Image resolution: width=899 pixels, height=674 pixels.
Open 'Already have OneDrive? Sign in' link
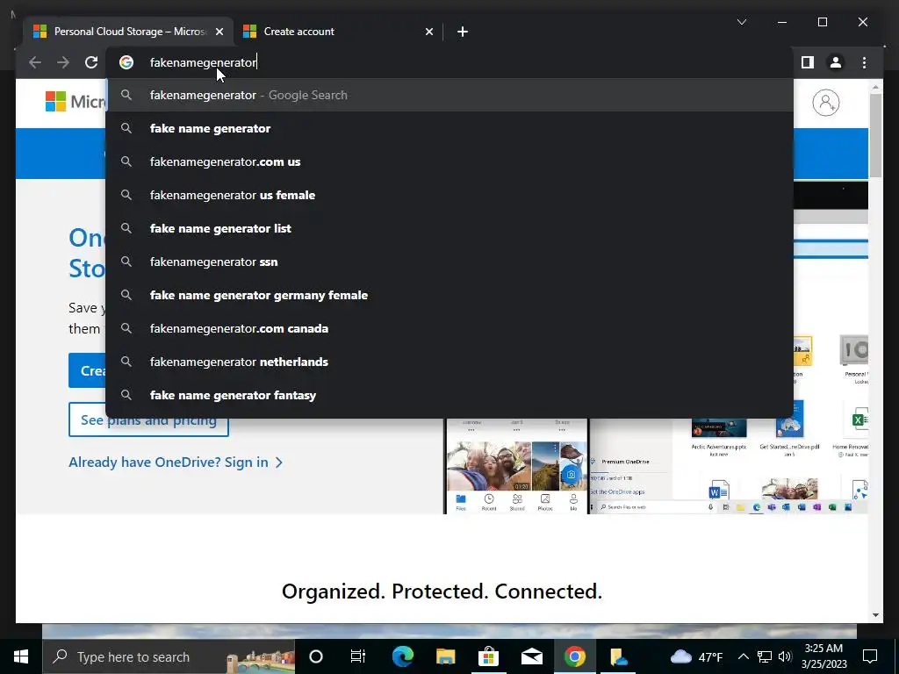[176, 462]
